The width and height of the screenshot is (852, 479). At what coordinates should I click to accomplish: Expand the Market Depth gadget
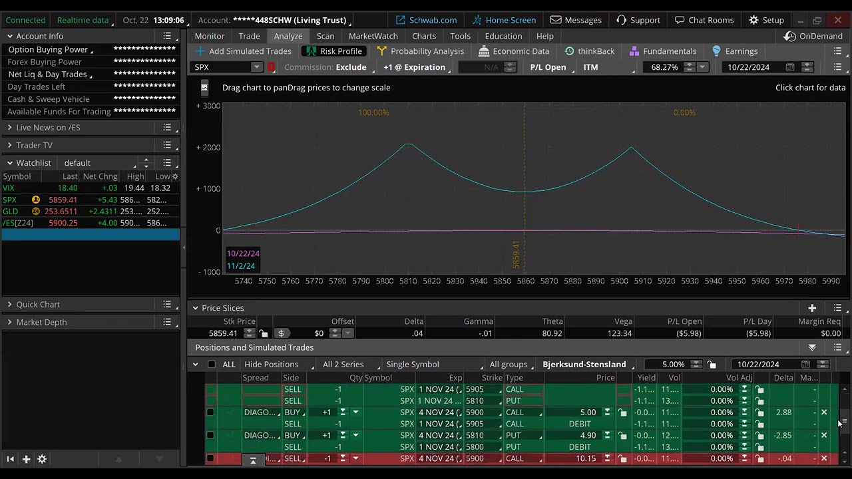pos(10,322)
